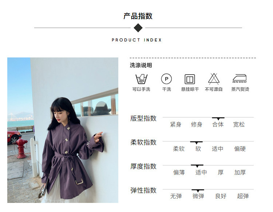This screenshot has width=273, height=212.
Task: Click the steam iron icon
Action: click(x=240, y=79)
